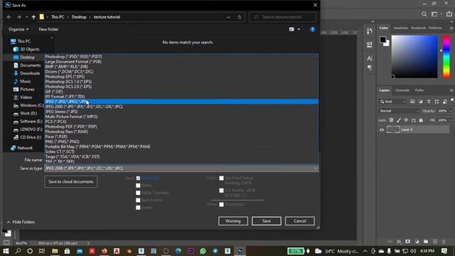The image size is (455, 256).
Task: Toggle the Alpha Channels checkbox
Action: (138, 193)
